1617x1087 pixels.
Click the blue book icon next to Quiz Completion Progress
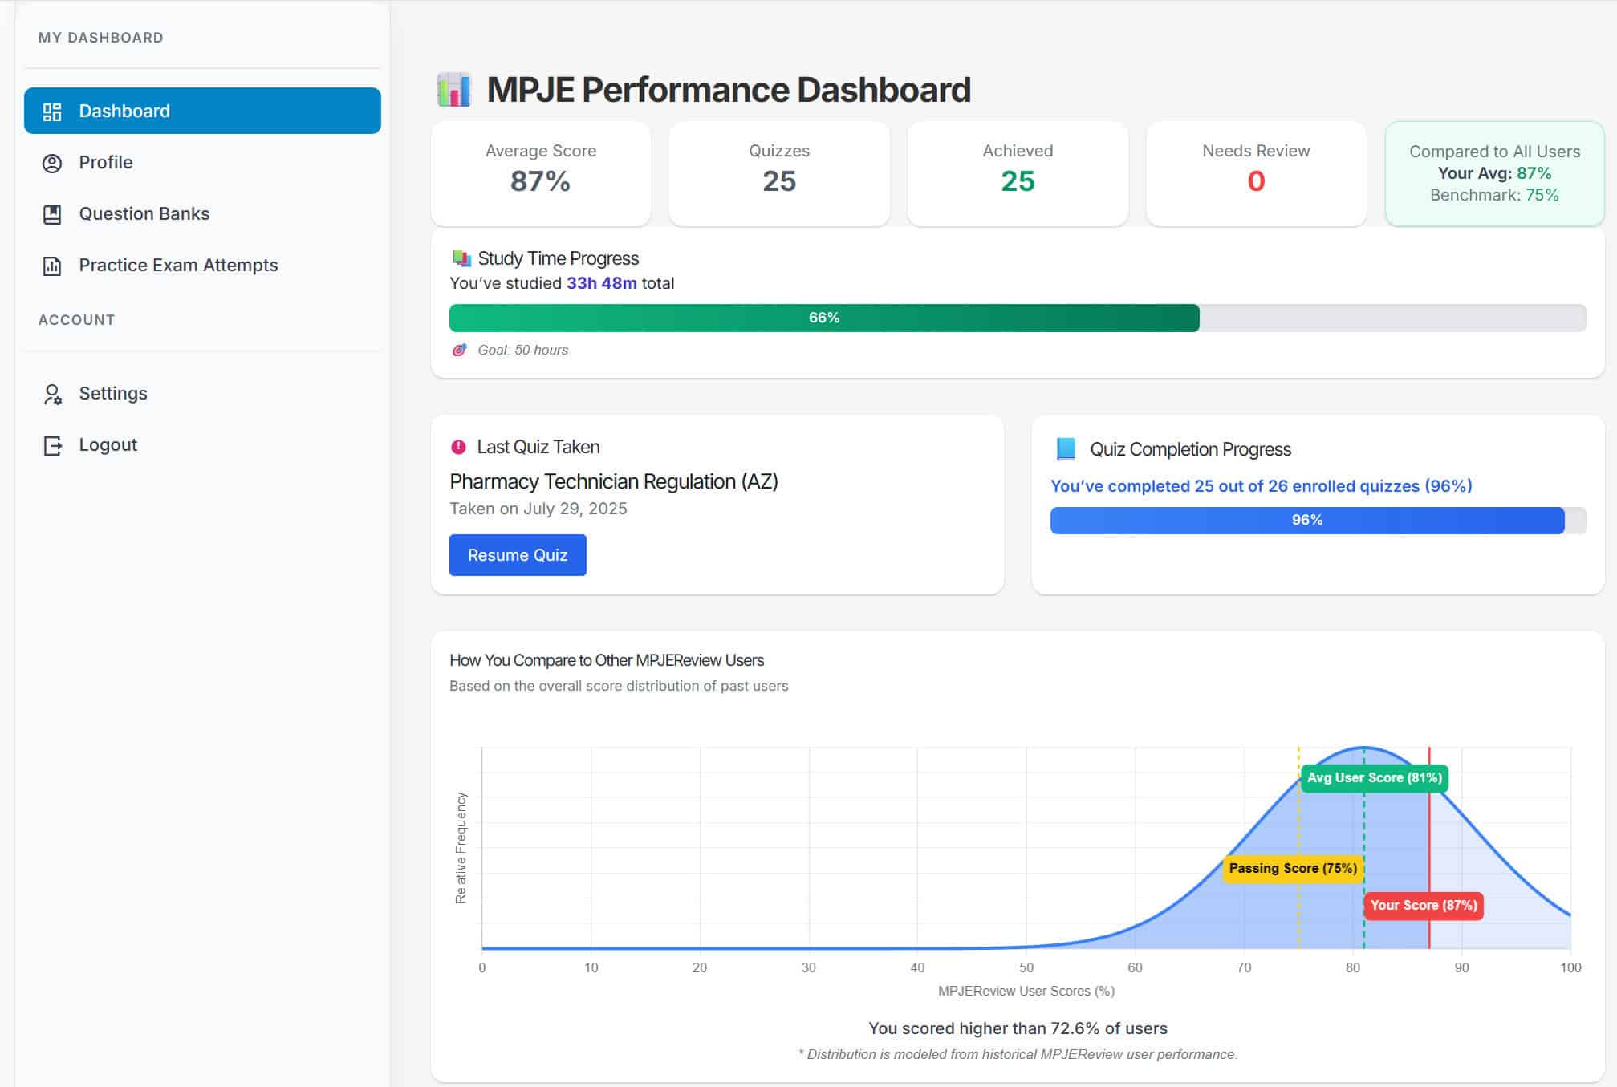point(1066,449)
